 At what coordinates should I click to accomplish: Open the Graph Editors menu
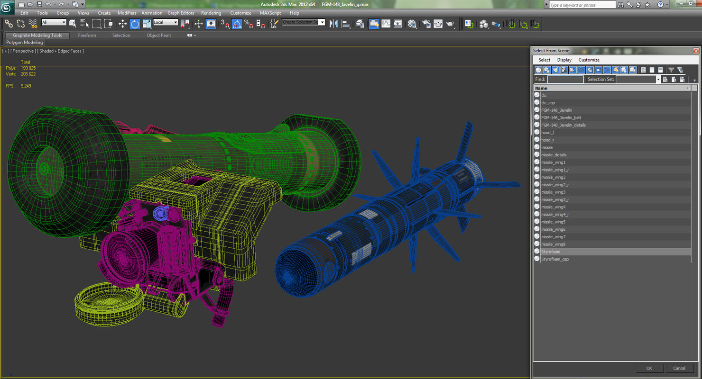tap(181, 13)
